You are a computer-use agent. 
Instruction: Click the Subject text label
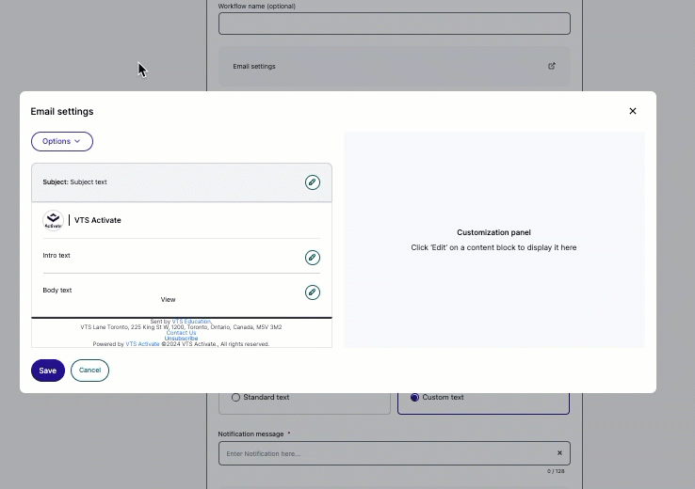[x=75, y=181]
